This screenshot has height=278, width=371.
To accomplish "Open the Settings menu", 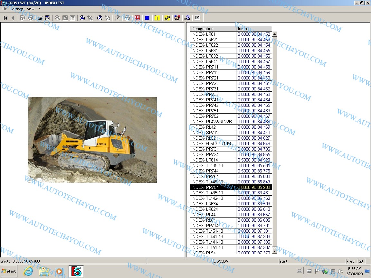I will pyautogui.click(x=17, y=9).
